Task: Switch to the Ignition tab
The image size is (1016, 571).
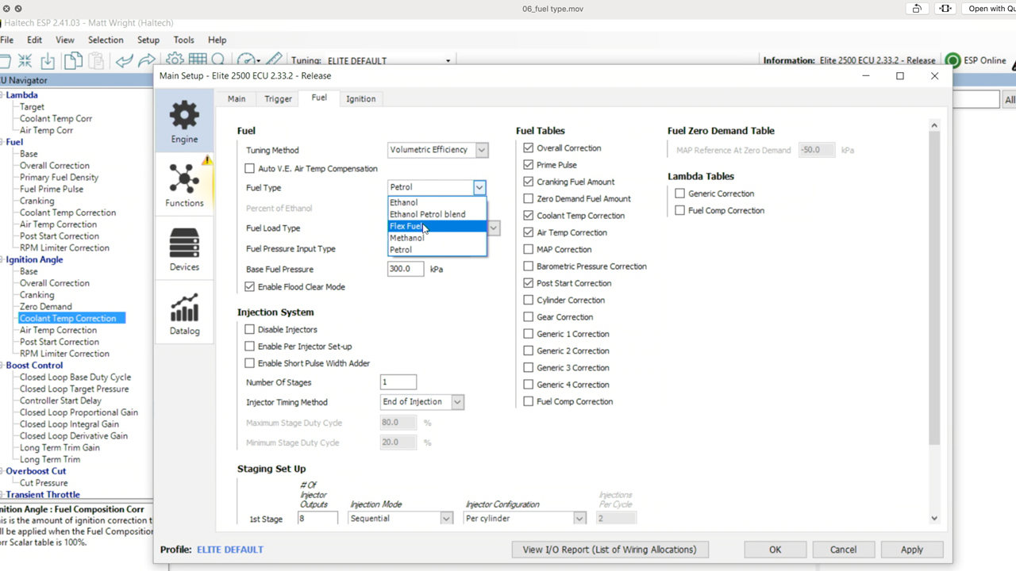Action: click(360, 98)
